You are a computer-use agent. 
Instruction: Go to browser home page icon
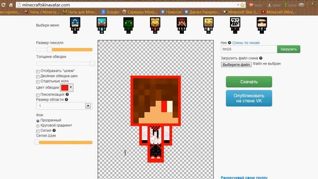[x=11, y=4]
